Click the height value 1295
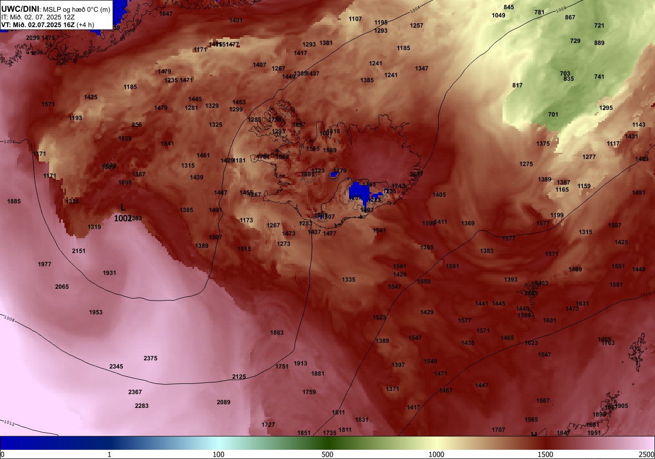655x459 pixels. point(606,108)
